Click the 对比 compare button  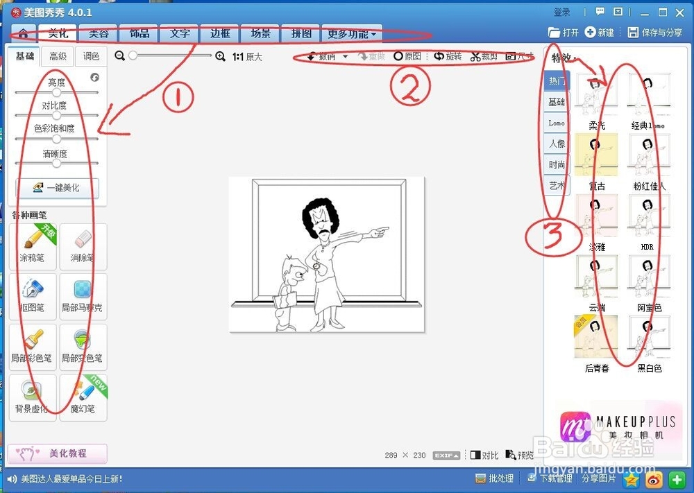484,455
